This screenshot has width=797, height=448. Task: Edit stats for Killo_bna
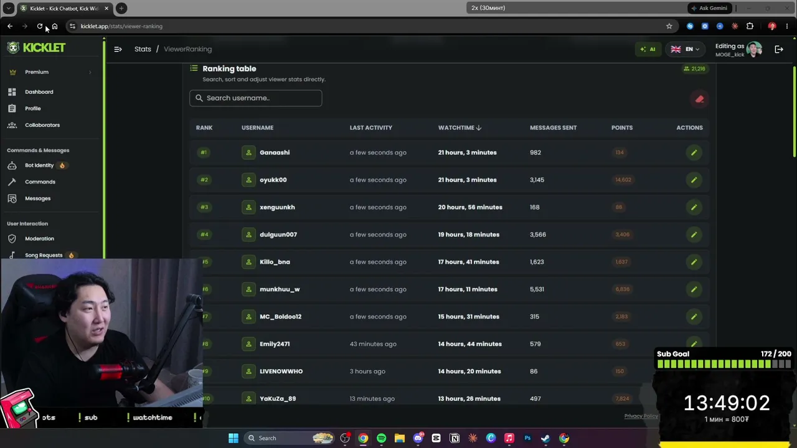694,262
